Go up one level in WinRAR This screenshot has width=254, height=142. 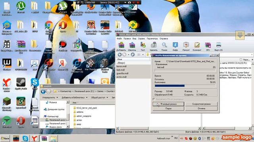pos(133,55)
